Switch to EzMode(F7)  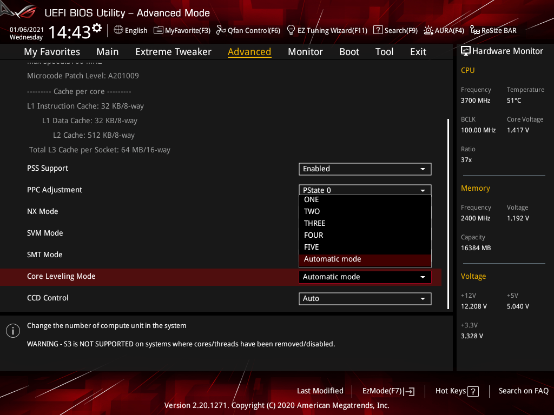(x=388, y=391)
